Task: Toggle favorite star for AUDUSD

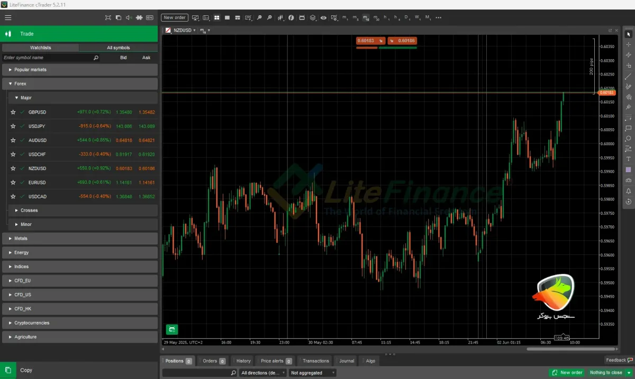Action: [13, 140]
